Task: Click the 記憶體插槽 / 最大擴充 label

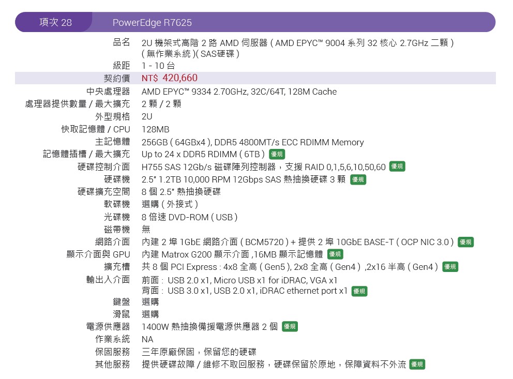Action: tap(86, 154)
